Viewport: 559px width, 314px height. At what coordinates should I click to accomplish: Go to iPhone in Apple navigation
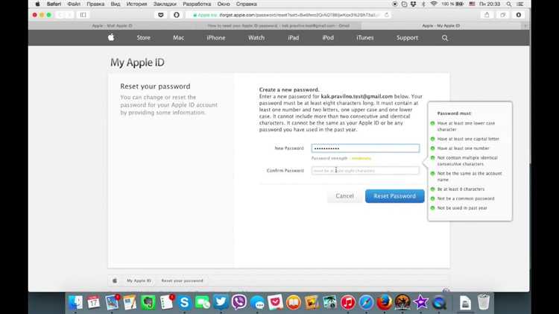pos(215,37)
